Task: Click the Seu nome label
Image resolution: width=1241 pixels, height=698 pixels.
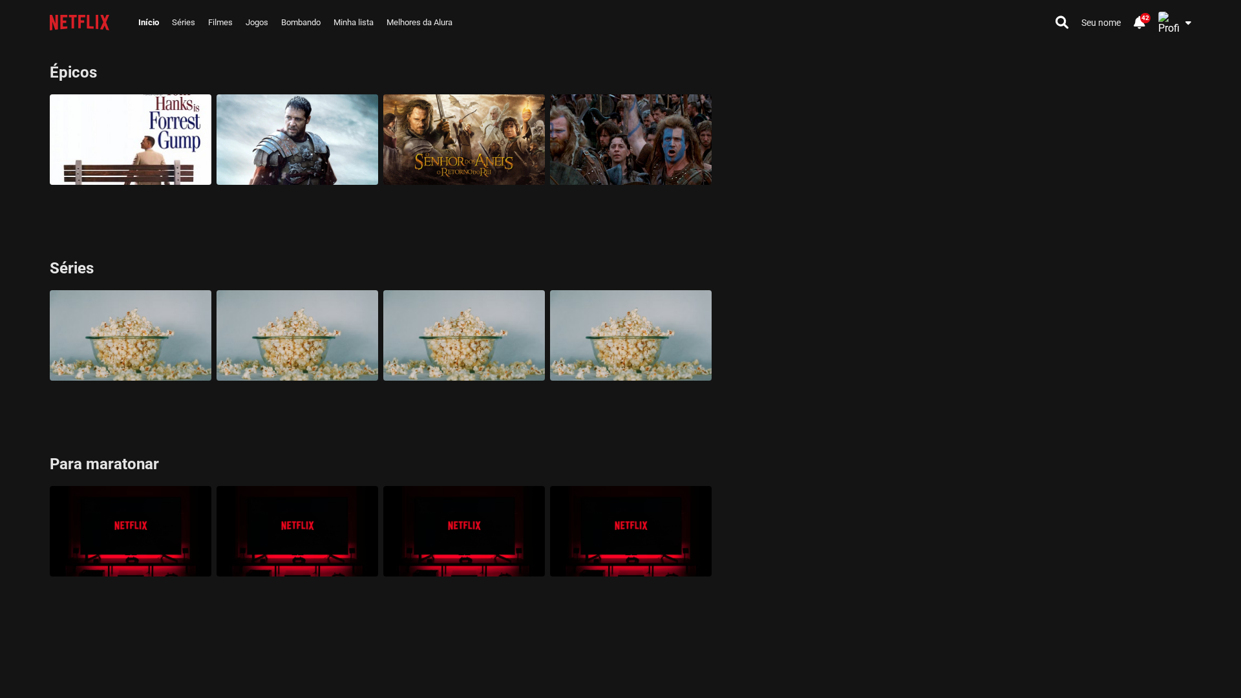Action: coord(1101,22)
